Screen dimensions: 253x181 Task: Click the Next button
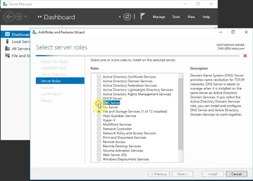coord(183,174)
